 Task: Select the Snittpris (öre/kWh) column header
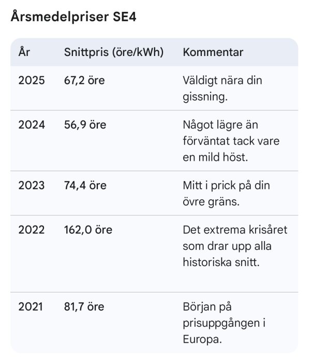pyautogui.click(x=114, y=52)
